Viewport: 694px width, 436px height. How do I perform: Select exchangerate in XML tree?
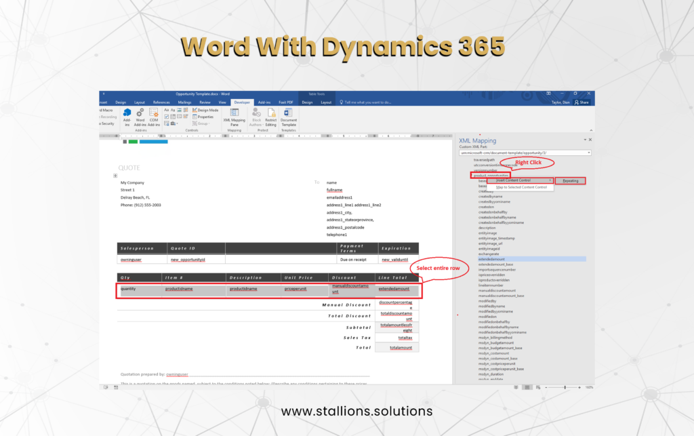coord(489,254)
